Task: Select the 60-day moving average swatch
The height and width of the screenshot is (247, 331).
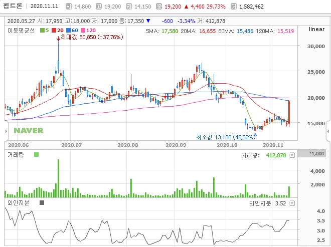Action: coord(69,31)
